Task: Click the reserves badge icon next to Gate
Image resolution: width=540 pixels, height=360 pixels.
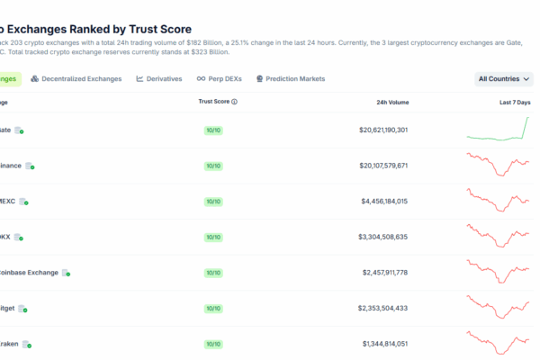Action: [x=19, y=130]
